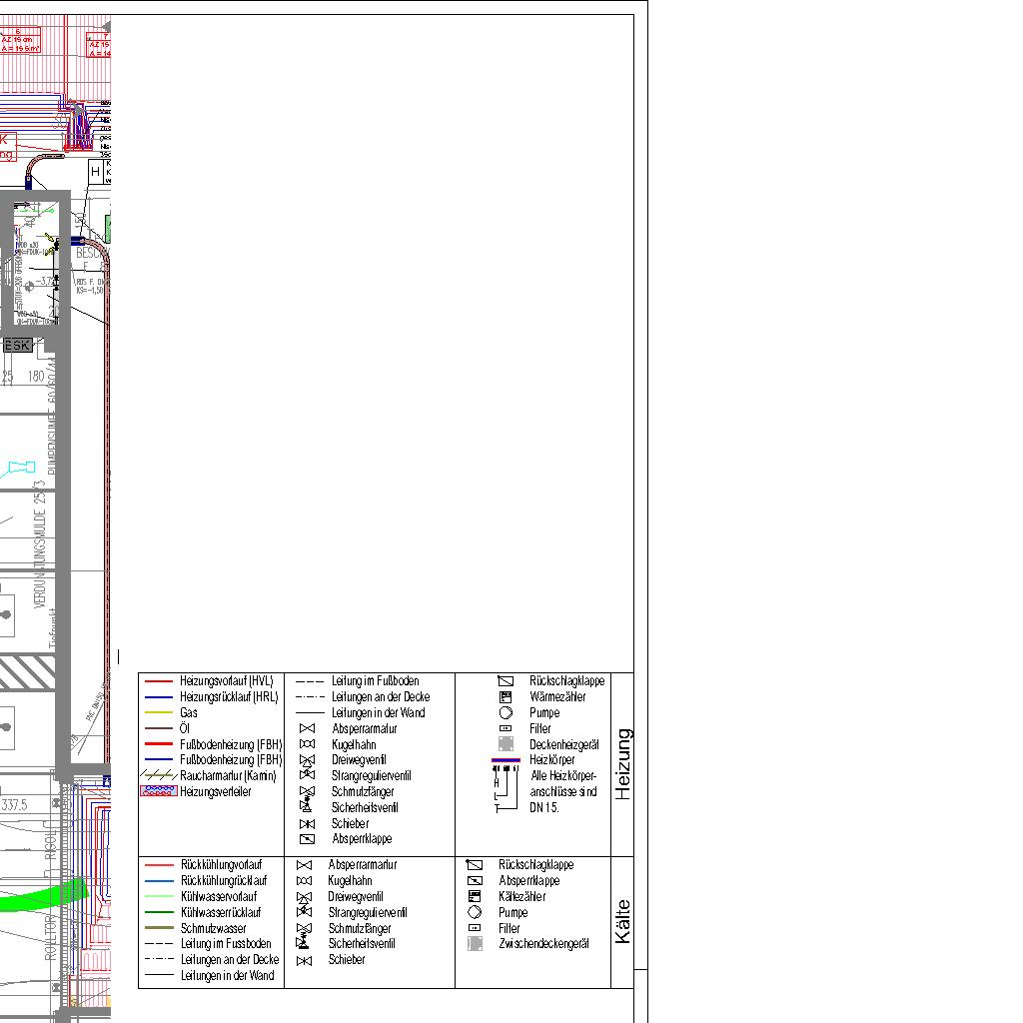Click the Wärmezähler symbol in the legend

pyautogui.click(x=506, y=696)
